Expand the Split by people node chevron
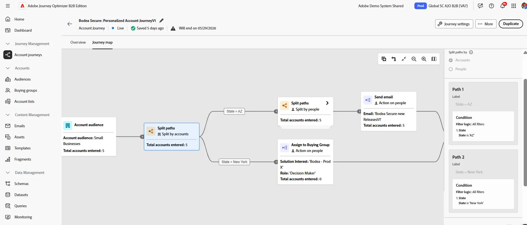This screenshot has height=225, width=527. [327, 103]
